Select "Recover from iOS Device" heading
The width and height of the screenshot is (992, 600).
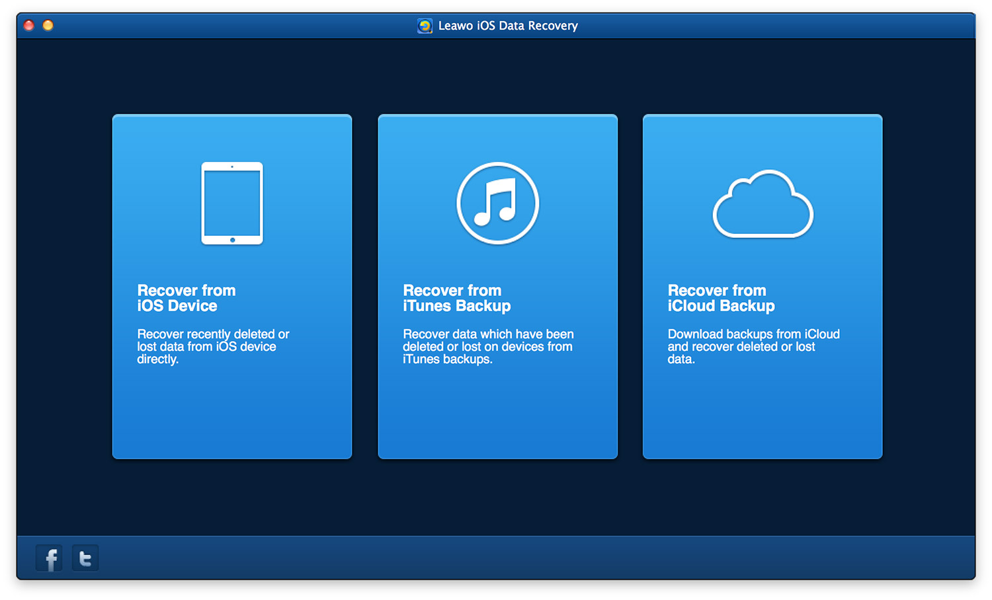click(186, 298)
